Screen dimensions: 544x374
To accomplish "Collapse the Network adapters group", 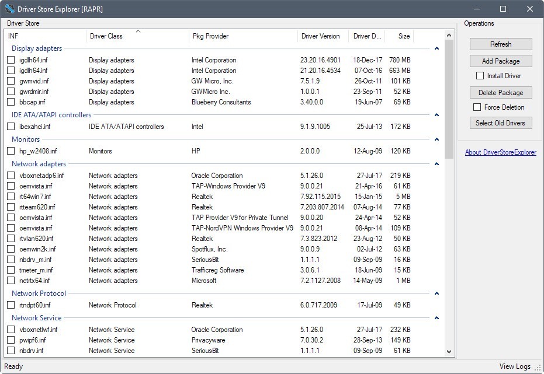I will (x=436, y=165).
